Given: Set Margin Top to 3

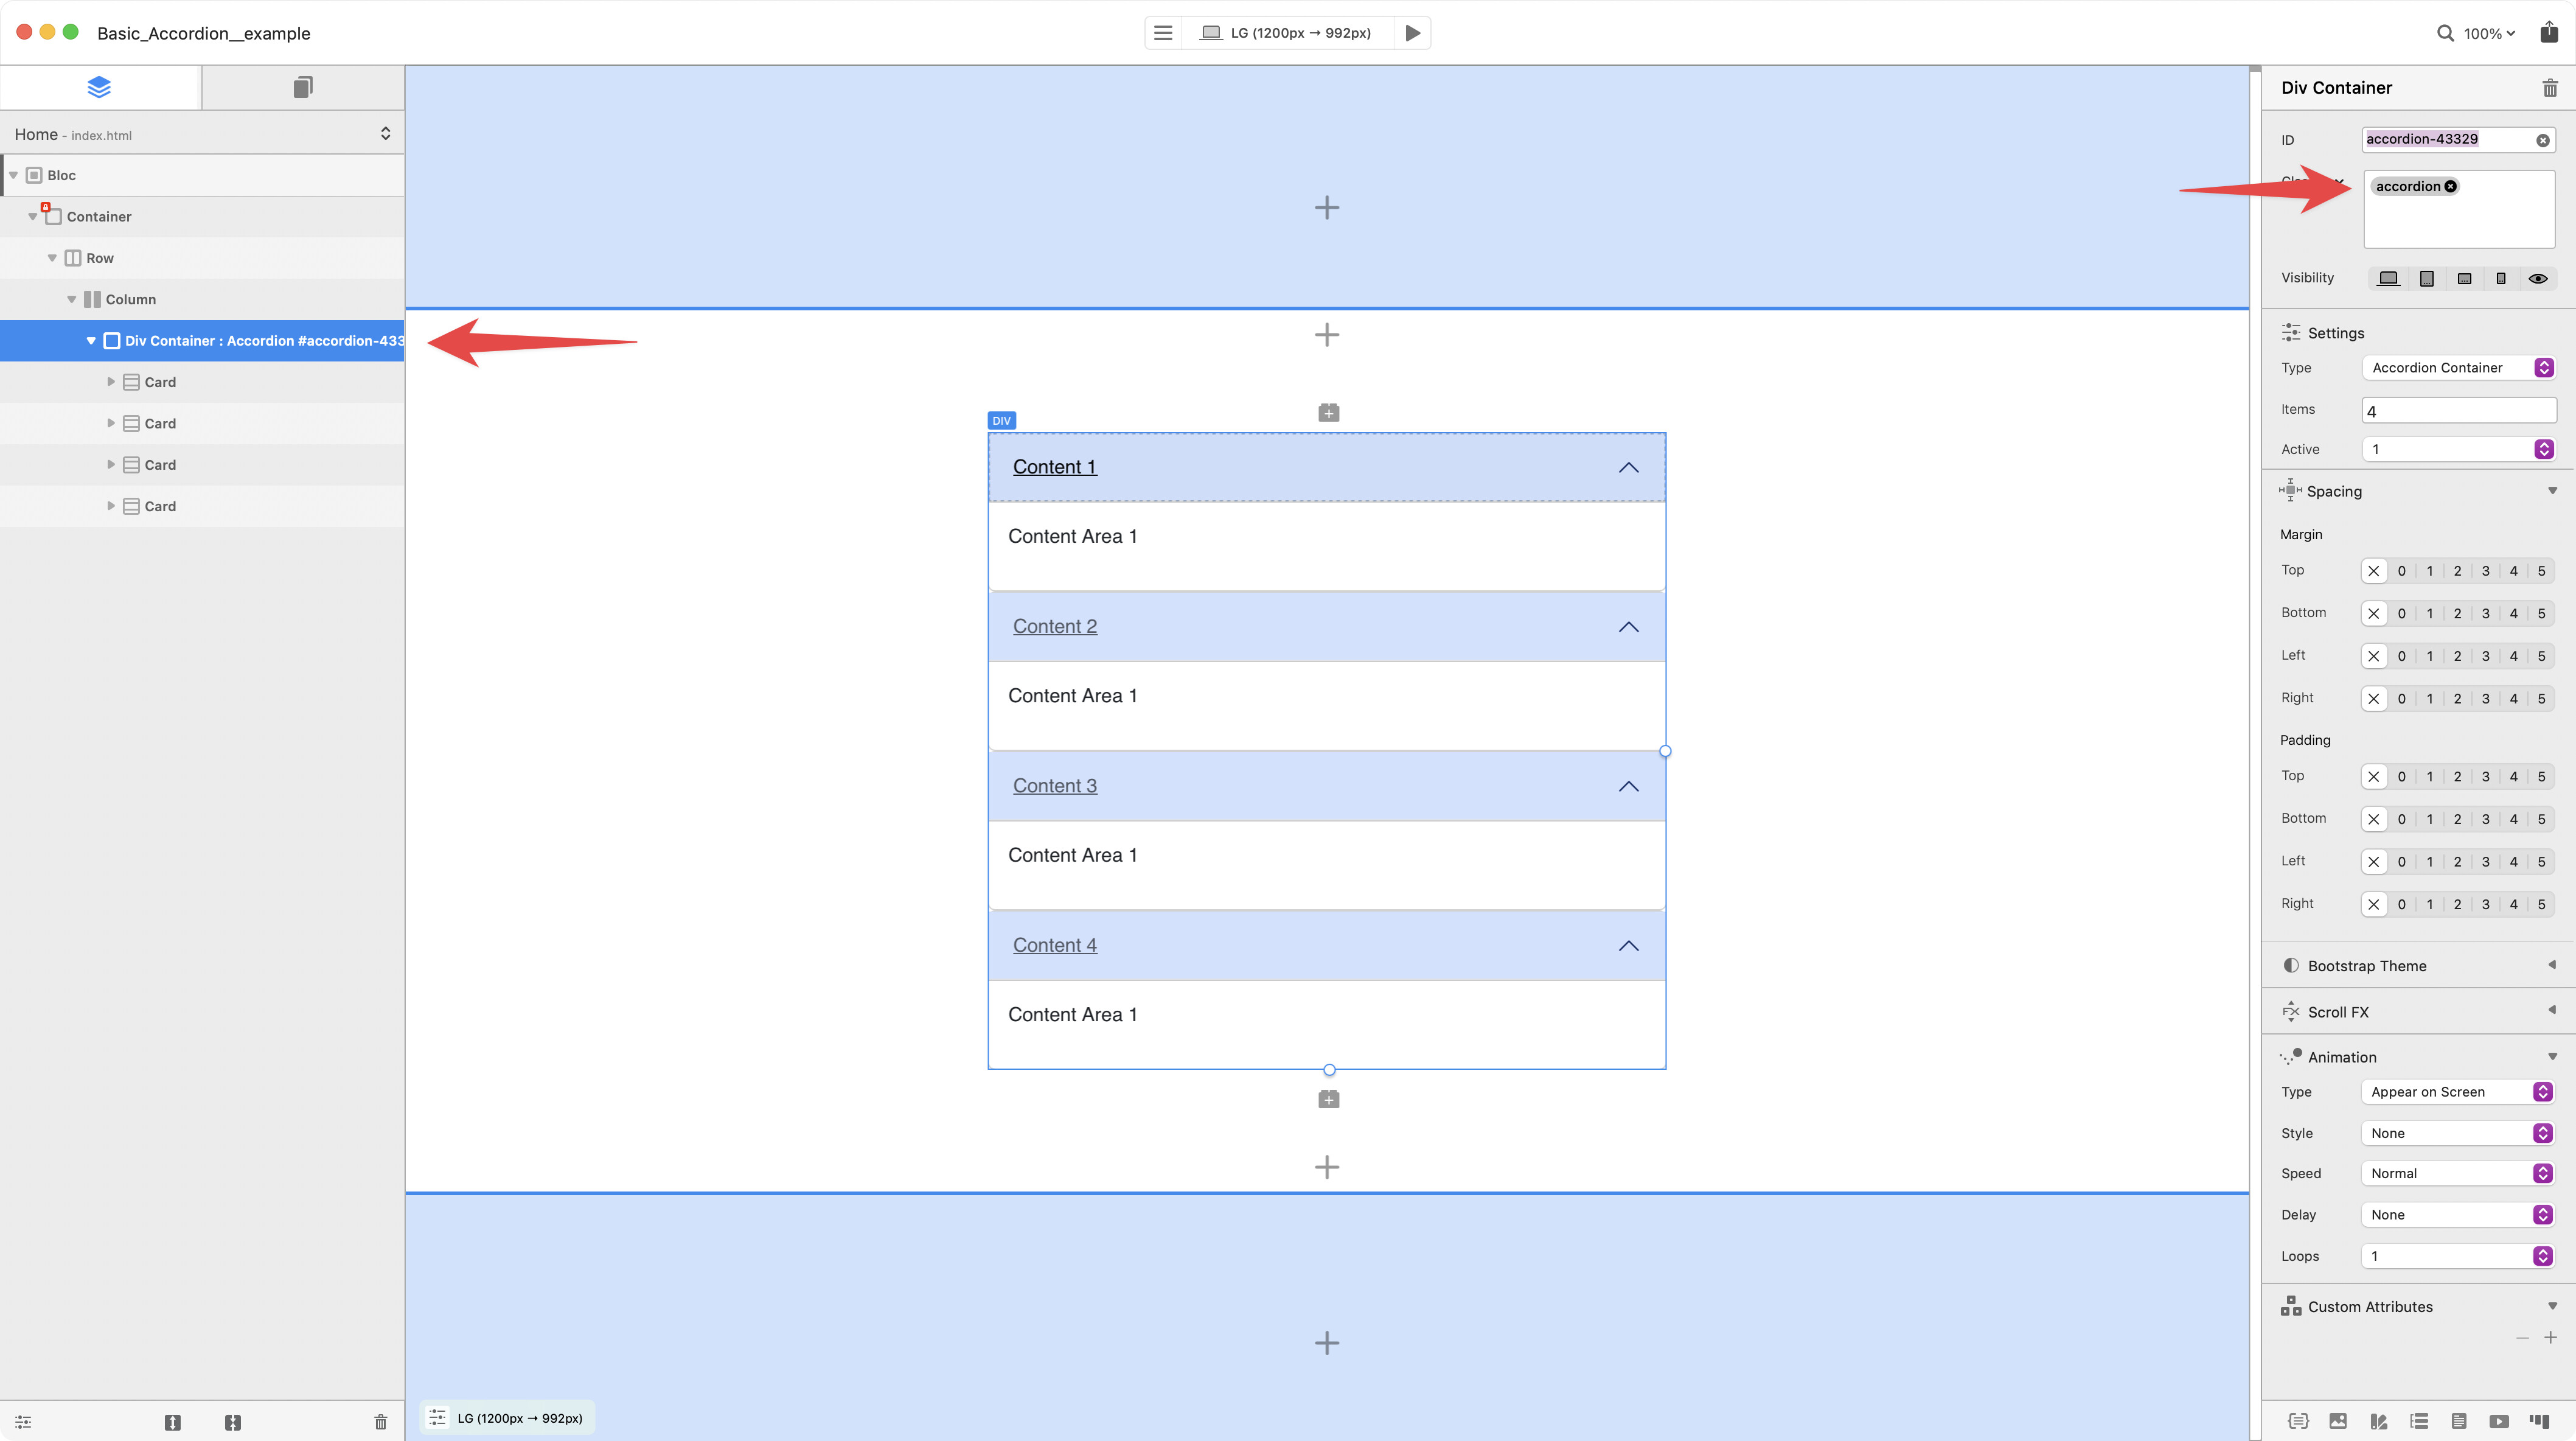Looking at the screenshot, I should point(2485,571).
